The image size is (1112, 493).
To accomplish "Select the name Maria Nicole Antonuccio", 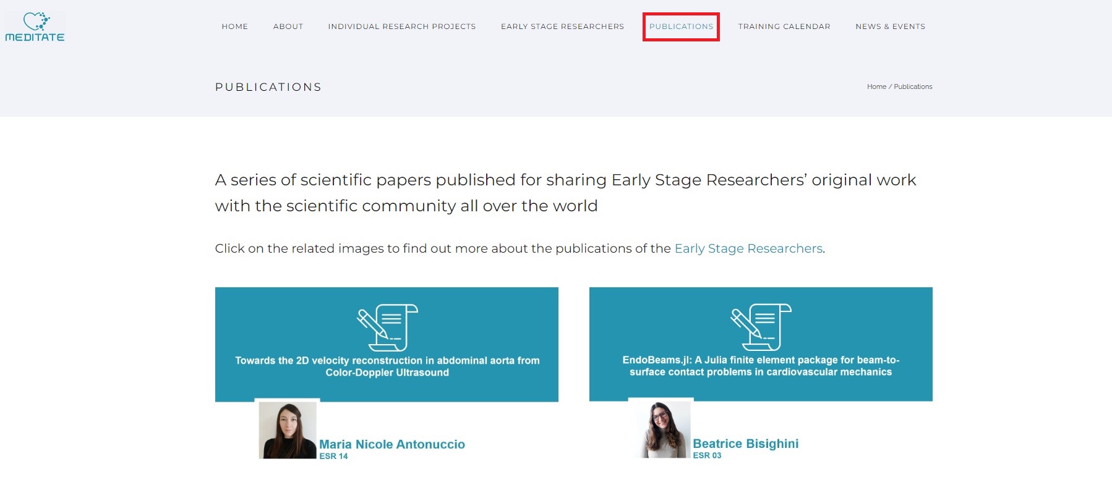I will [392, 444].
